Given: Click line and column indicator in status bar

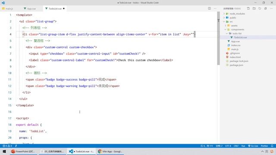Looking at the screenshot, I should [x=207, y=146].
